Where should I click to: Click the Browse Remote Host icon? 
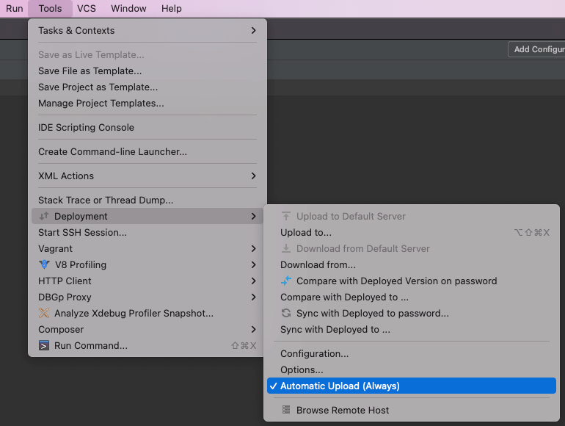tap(286, 410)
